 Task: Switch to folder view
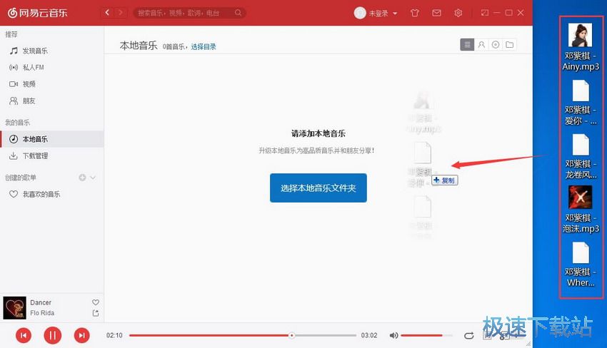(510, 45)
